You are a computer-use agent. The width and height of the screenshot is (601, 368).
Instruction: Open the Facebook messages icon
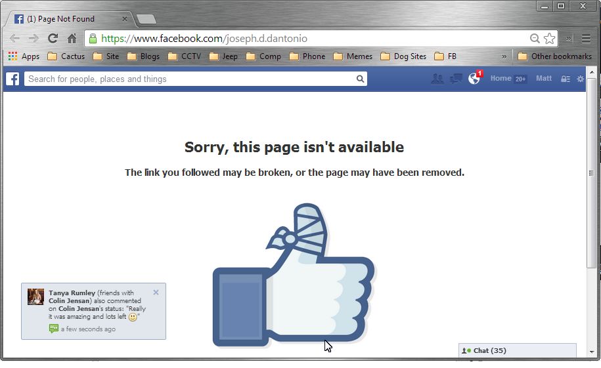click(456, 79)
